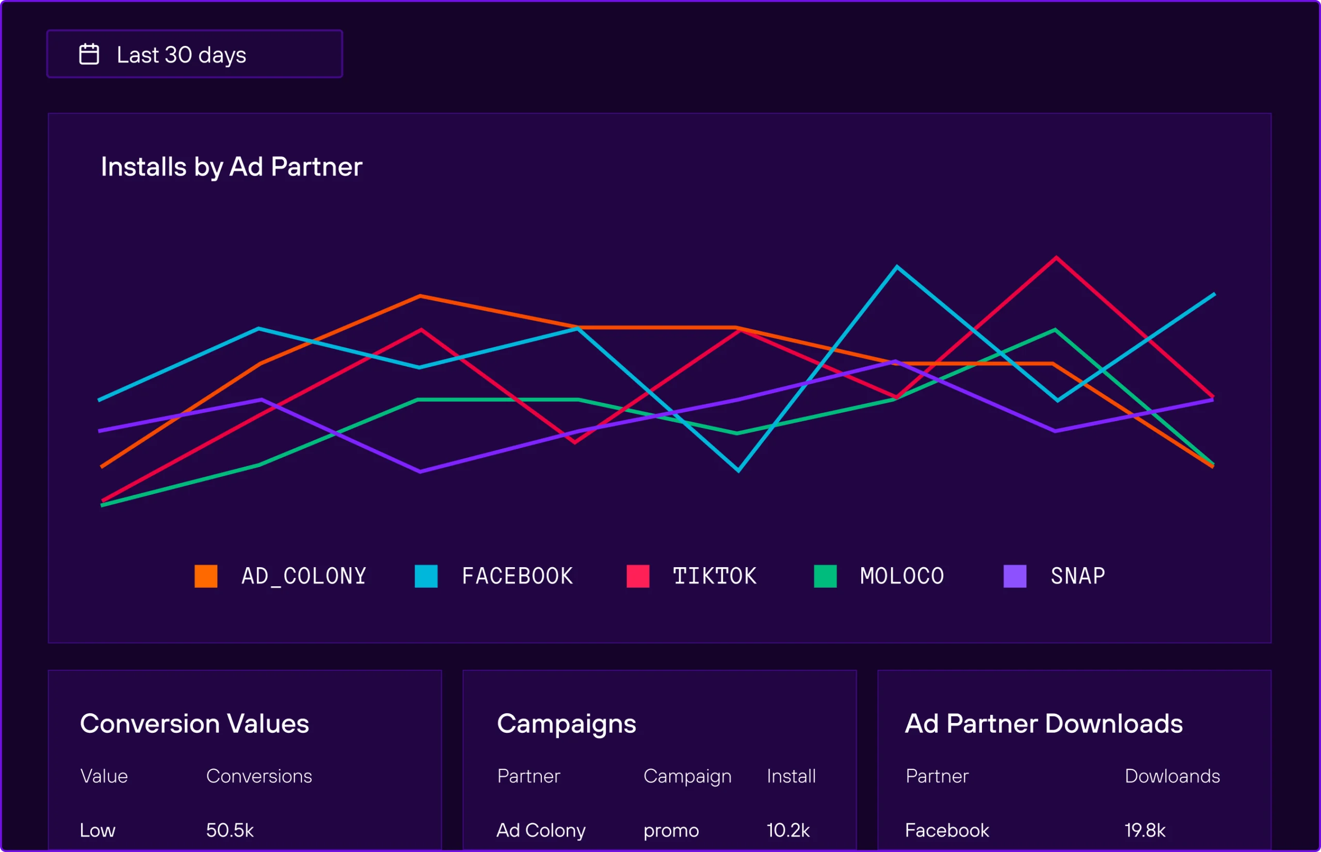
Task: Toggle the TIKTOK series legend label
Action: pyautogui.click(x=714, y=576)
